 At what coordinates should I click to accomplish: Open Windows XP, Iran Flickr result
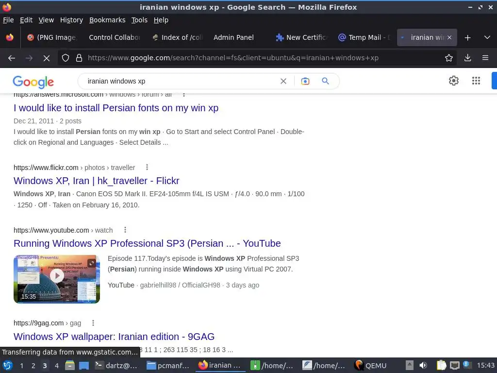coord(97,181)
